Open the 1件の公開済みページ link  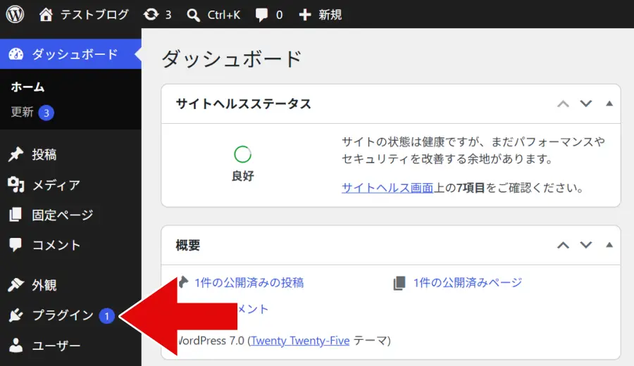tap(468, 283)
